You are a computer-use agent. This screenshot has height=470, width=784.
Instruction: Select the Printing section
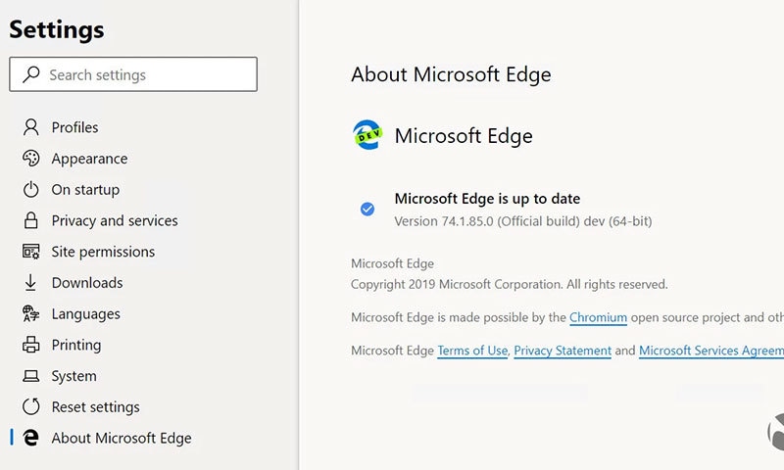(76, 345)
